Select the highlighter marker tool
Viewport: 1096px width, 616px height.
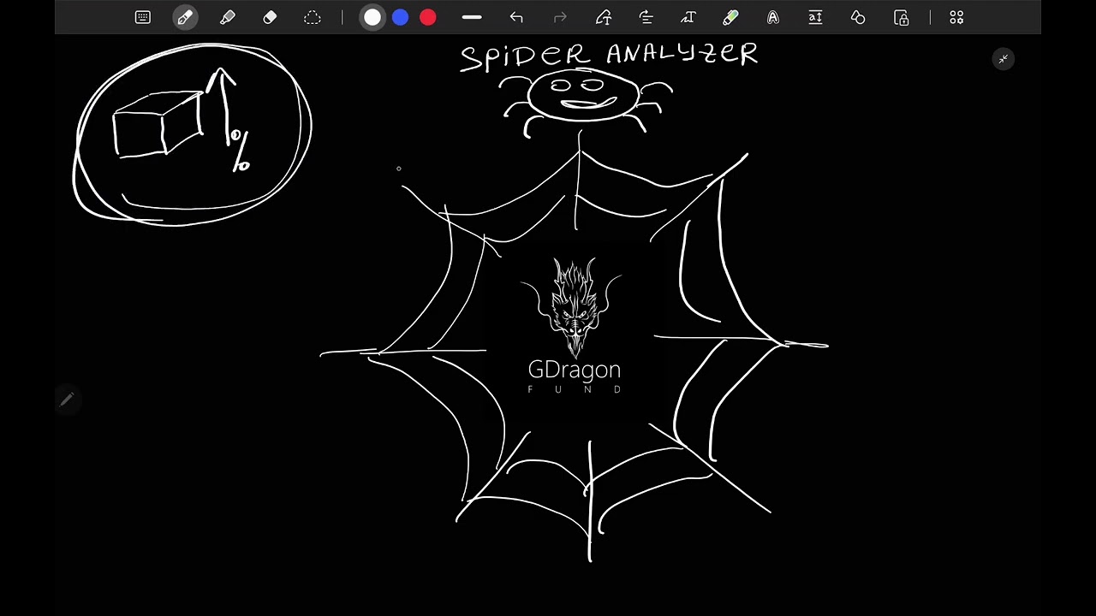(228, 17)
